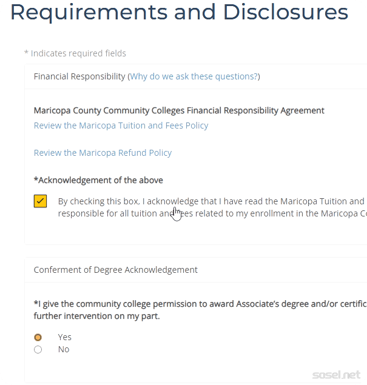Viewport: 367px width, 385px height.
Task: Click the 'No' option label text
Action: tap(63, 350)
